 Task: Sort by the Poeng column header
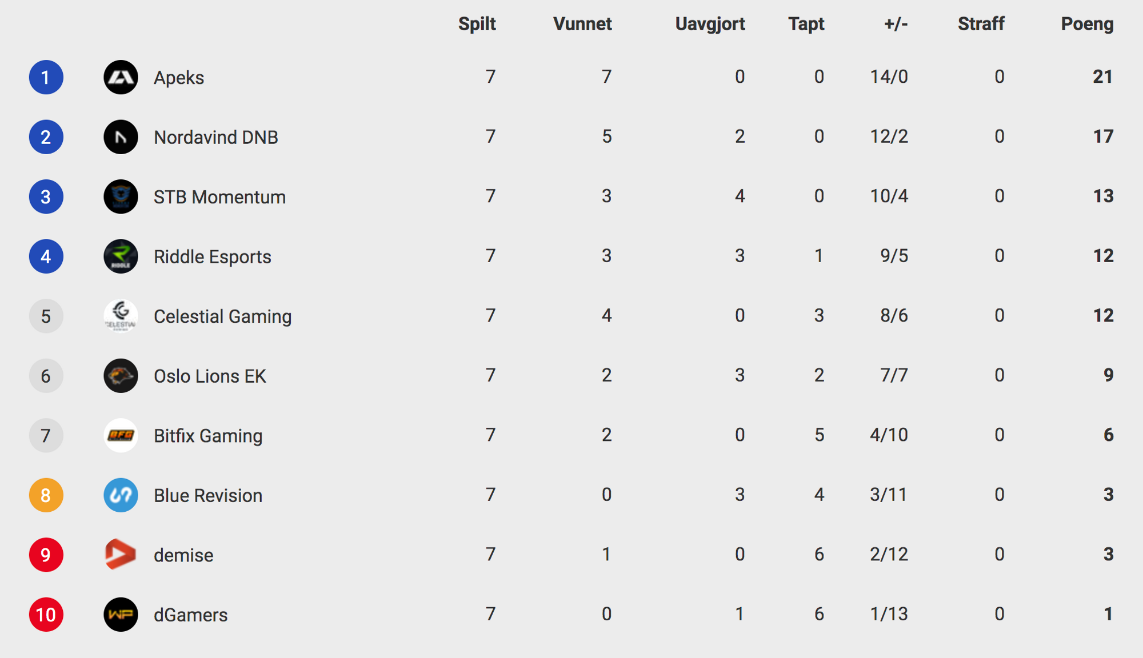1087,24
